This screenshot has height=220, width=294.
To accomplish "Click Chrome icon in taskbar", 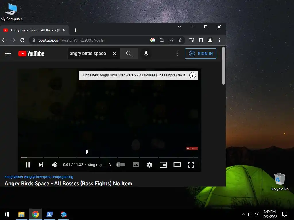I will 35,214.
